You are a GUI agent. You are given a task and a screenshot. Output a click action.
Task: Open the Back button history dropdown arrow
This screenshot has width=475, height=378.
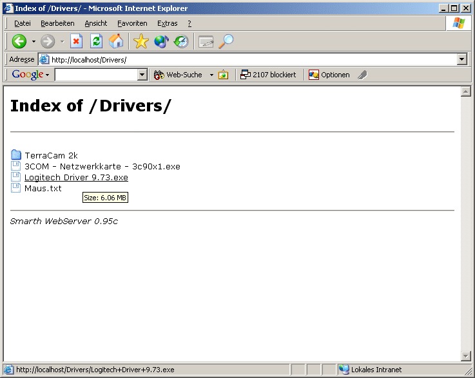click(34, 41)
